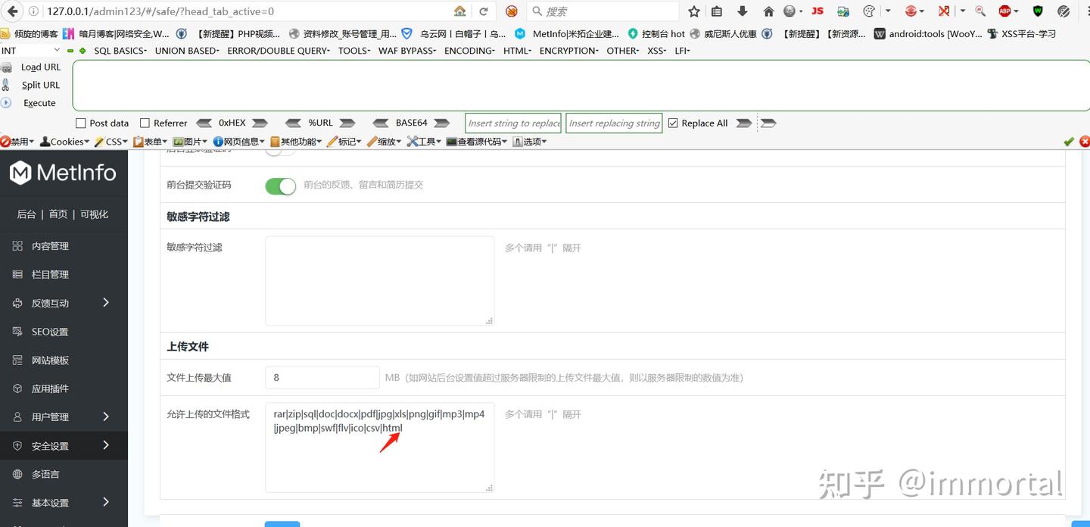
Task: Click the Insert replacing string field
Action: tap(614, 123)
